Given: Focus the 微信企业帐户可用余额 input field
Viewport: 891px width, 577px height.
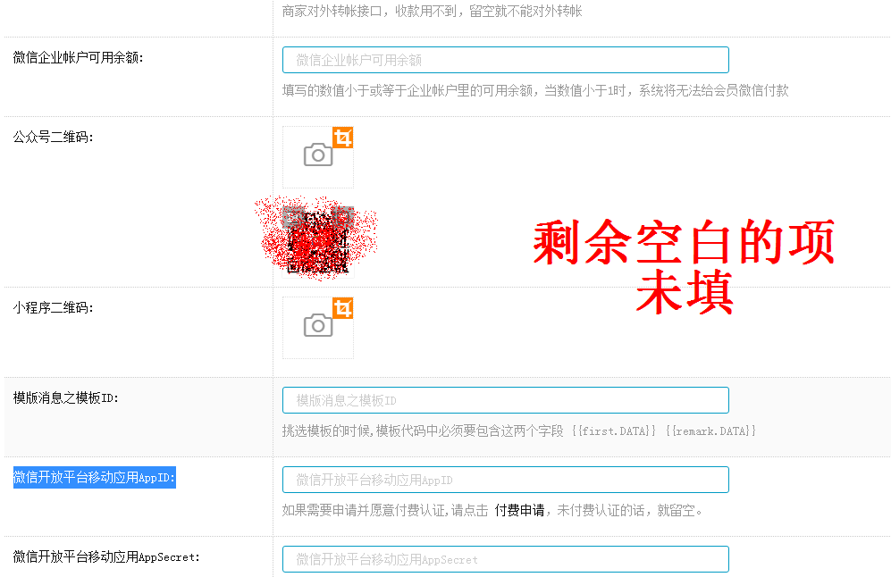Looking at the screenshot, I should [x=505, y=60].
